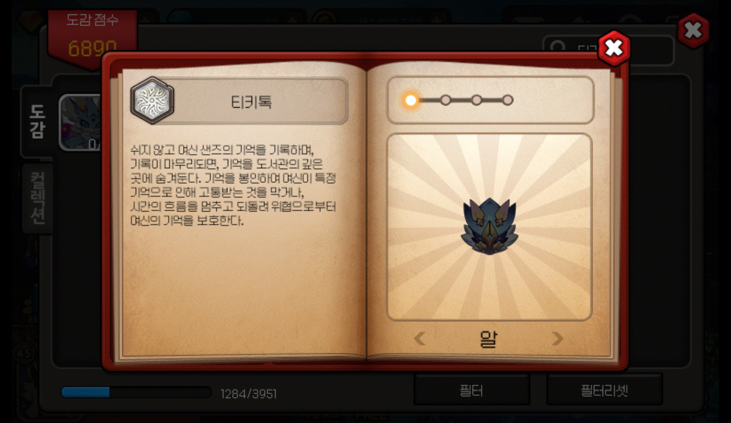Select the first glowing growth-stage dot
Image resolution: width=731 pixels, height=423 pixels.
pos(410,100)
